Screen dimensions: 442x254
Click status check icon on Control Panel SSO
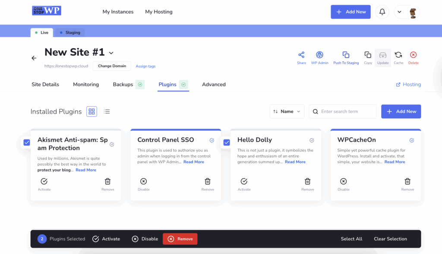click(212, 140)
